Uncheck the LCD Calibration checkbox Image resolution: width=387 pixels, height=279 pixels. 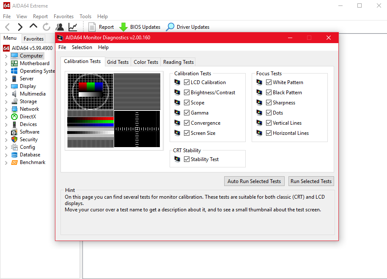[x=187, y=82]
